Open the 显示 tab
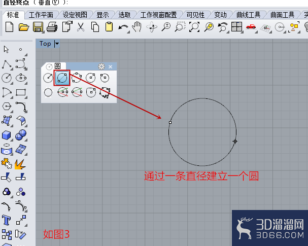This screenshot has width=308, height=246. tap(102, 15)
